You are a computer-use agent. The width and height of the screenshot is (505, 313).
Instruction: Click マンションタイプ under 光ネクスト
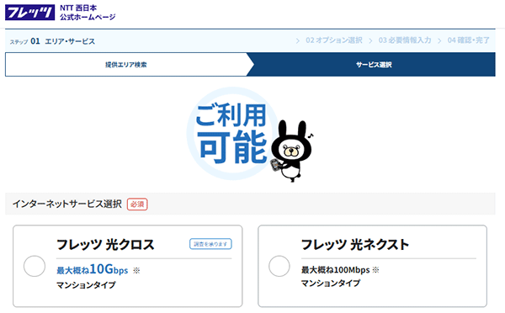click(x=331, y=284)
